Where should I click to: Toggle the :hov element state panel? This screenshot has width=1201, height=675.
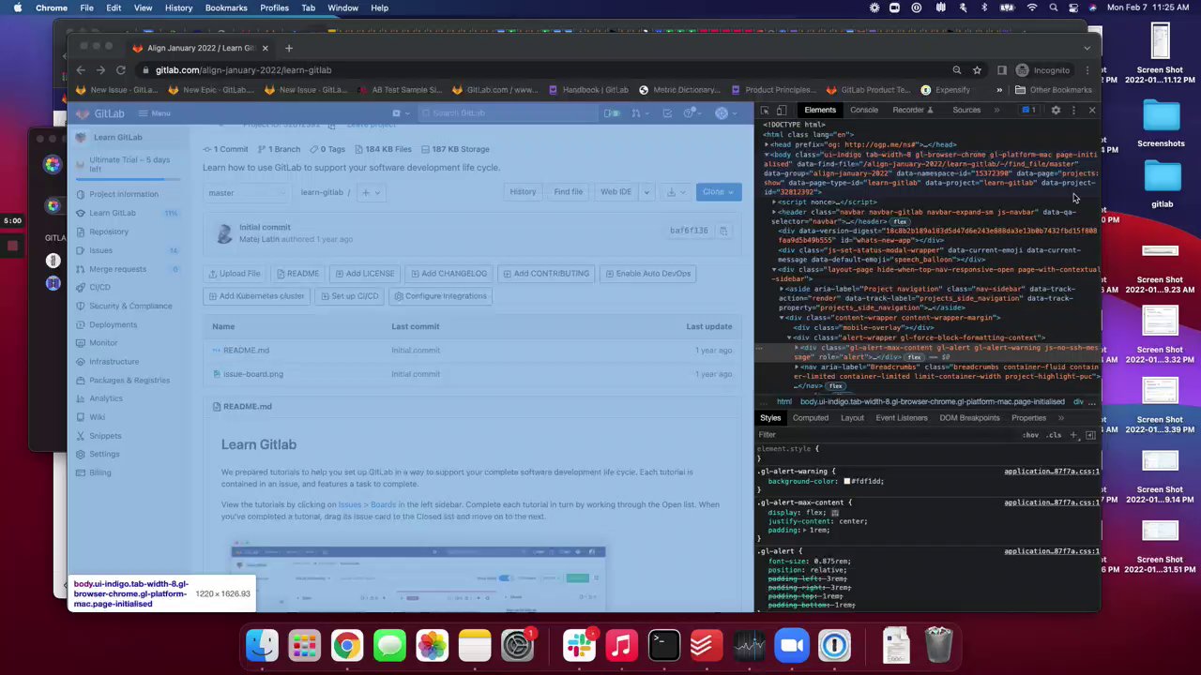[1031, 435]
